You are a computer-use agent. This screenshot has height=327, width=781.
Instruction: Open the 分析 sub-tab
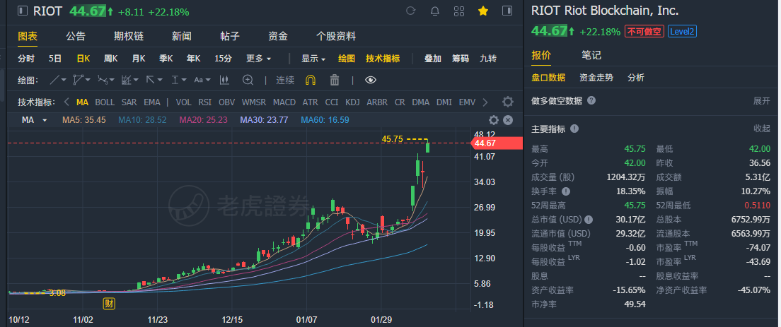pos(635,78)
